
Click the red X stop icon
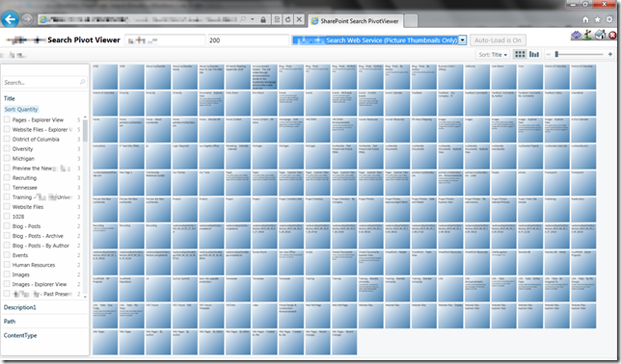612,36
